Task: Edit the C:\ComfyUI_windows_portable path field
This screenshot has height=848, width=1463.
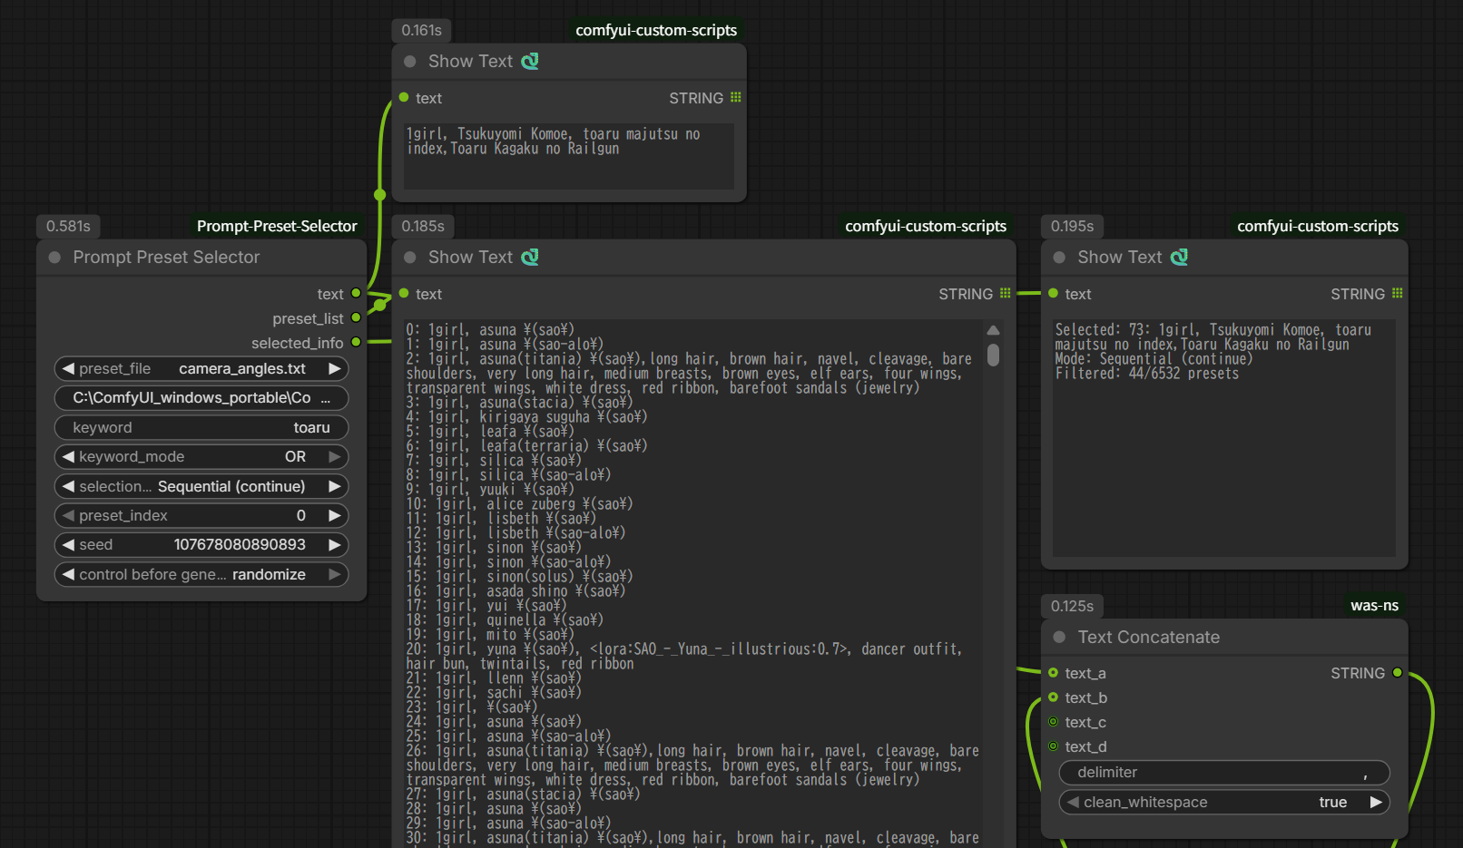Action: pos(201,397)
